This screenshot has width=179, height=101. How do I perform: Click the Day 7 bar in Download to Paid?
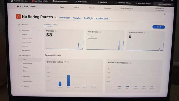click(x=68, y=80)
